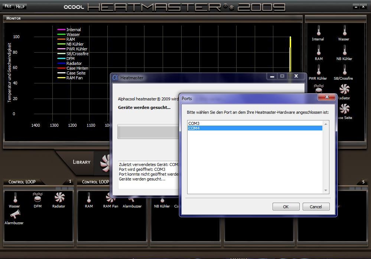Confirm port selection with OK
The width and height of the screenshot is (371, 259).
286,207
